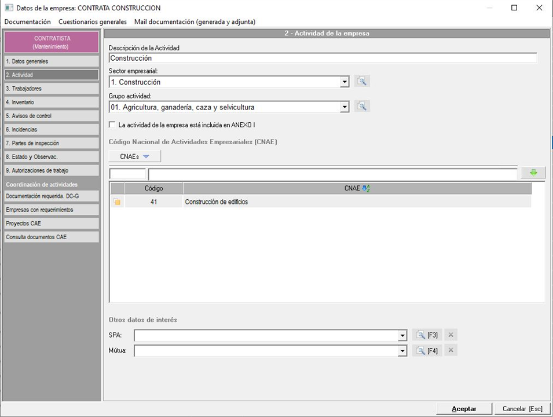Clear Mútua with the X icon
Image resolution: width=553 pixels, height=417 pixels.
(451, 350)
